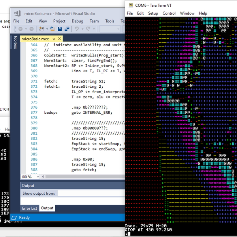Open the File menu in Visual Studio

[x=16, y=21]
